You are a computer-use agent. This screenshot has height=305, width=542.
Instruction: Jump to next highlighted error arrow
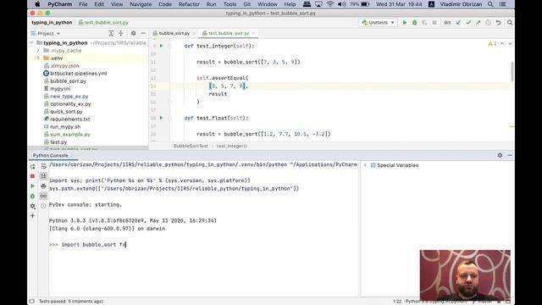(x=510, y=43)
